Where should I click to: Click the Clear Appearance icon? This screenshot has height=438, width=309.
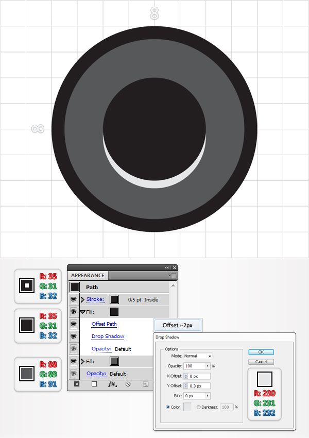pyautogui.click(x=128, y=384)
